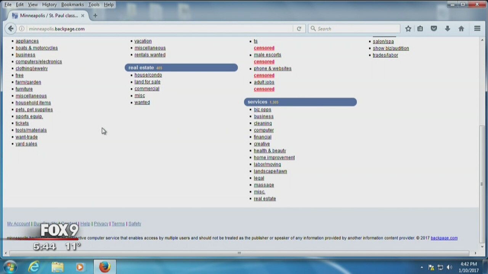Open the Bookmarks menu
Viewport: 488px width, 274px height.
72,5
